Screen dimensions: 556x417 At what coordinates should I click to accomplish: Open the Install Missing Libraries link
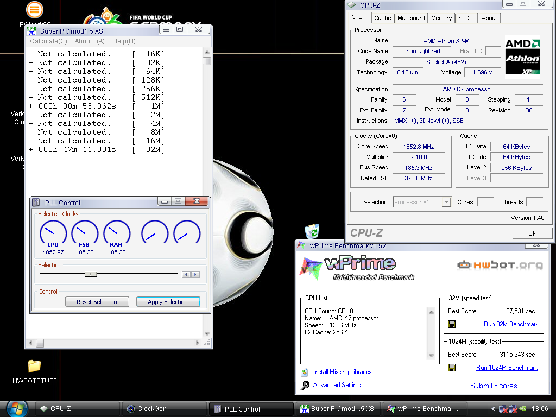(x=342, y=372)
